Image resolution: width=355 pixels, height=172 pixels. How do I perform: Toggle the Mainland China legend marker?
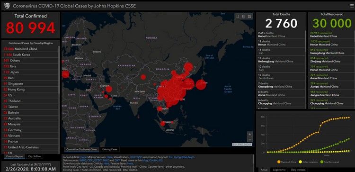tap(279, 162)
